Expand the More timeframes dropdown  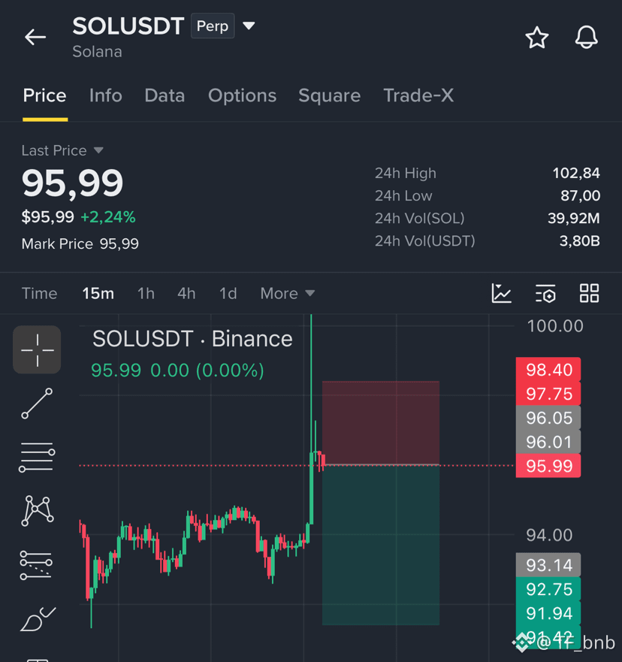(x=288, y=293)
